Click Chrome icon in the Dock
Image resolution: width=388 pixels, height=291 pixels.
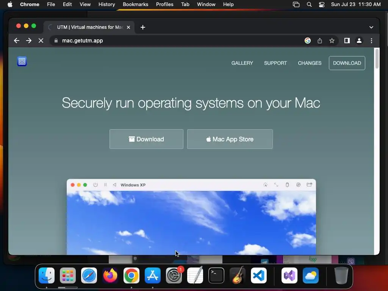click(131, 275)
